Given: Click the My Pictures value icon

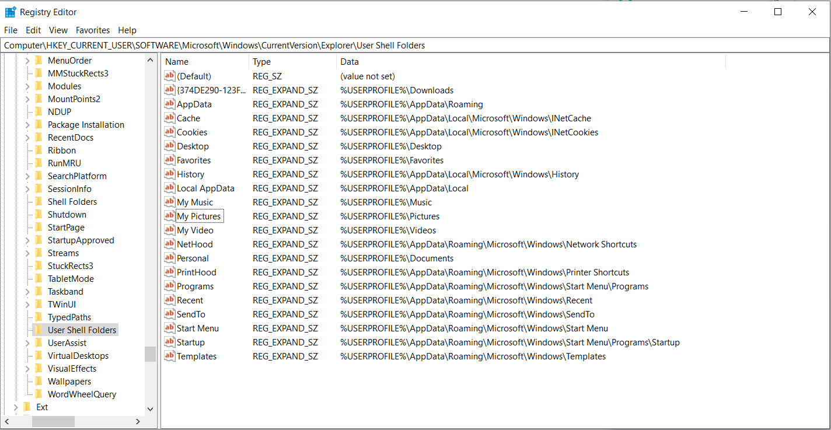Looking at the screenshot, I should (170, 216).
